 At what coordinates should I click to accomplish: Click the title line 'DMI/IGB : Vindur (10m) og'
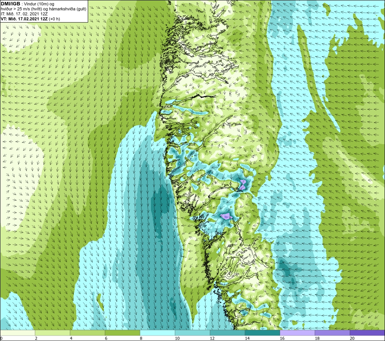point(27,4)
